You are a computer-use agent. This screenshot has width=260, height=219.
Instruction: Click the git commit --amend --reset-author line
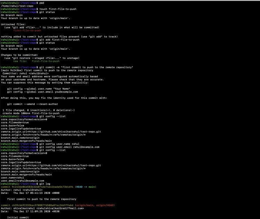coord(35,104)
